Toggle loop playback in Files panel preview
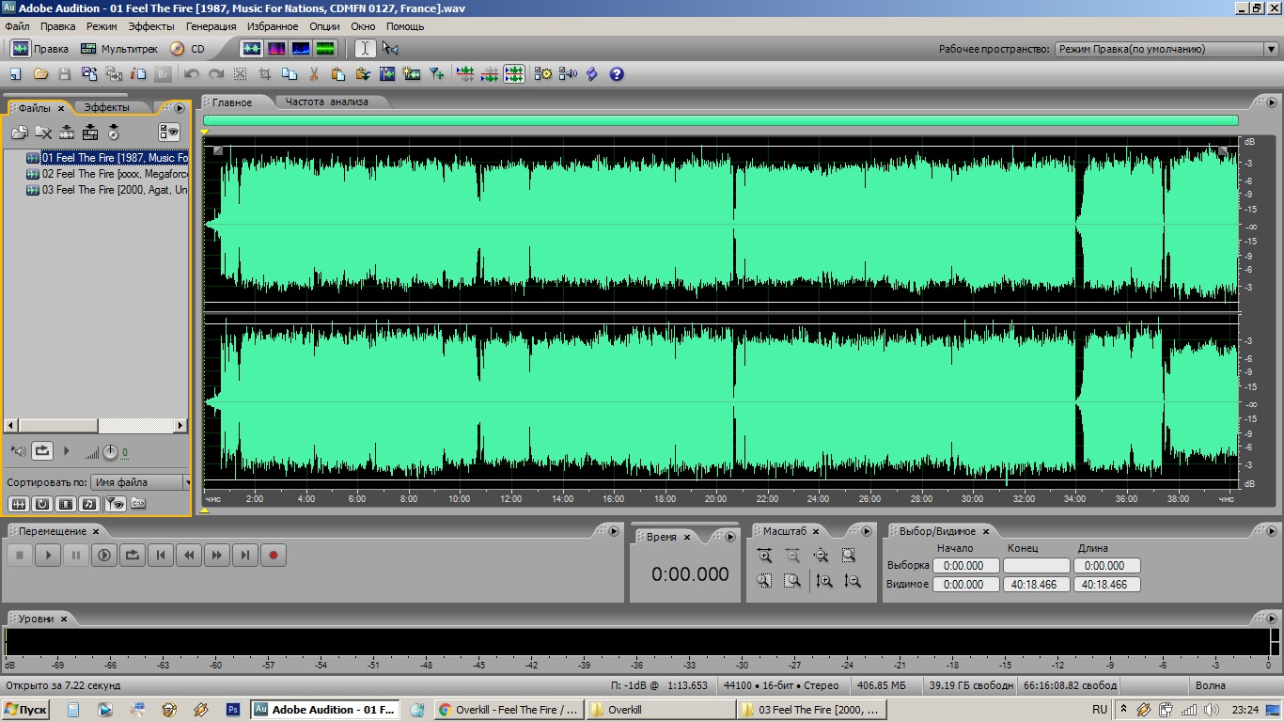Image resolution: width=1284 pixels, height=722 pixels. point(42,451)
